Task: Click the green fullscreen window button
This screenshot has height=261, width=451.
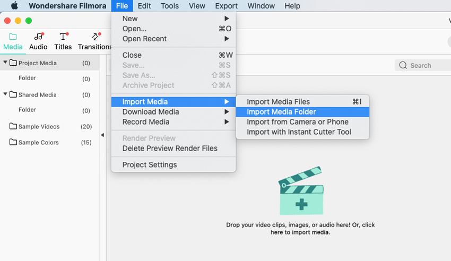Action: click(x=29, y=21)
